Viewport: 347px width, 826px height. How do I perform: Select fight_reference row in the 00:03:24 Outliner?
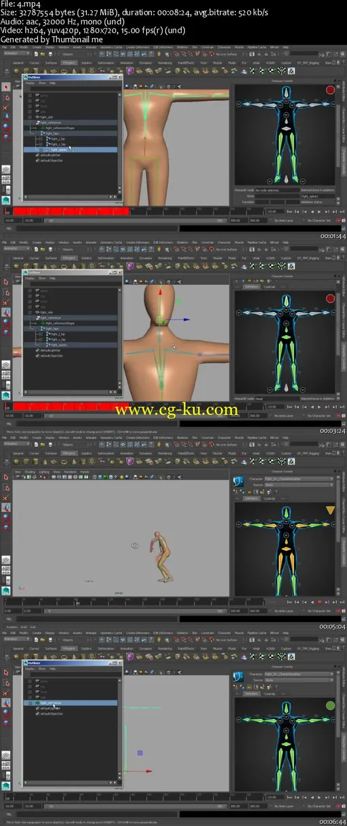tap(70, 317)
